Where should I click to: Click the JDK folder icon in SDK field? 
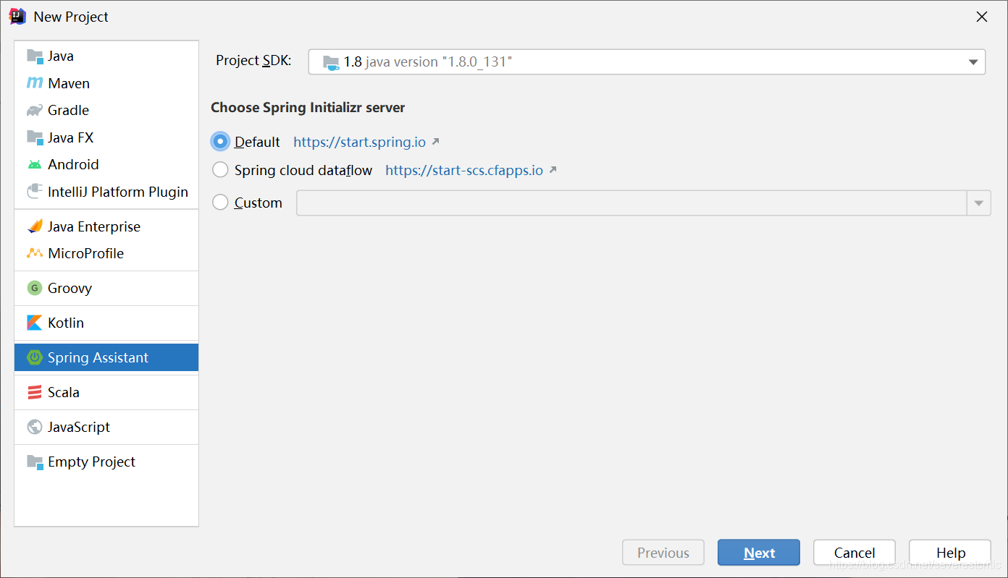[x=331, y=62]
